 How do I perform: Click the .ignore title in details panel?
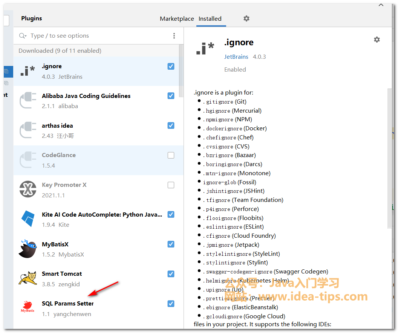click(239, 42)
